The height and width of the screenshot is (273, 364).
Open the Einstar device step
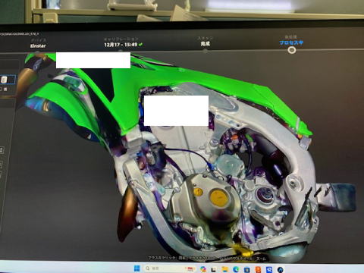[x=38, y=45]
